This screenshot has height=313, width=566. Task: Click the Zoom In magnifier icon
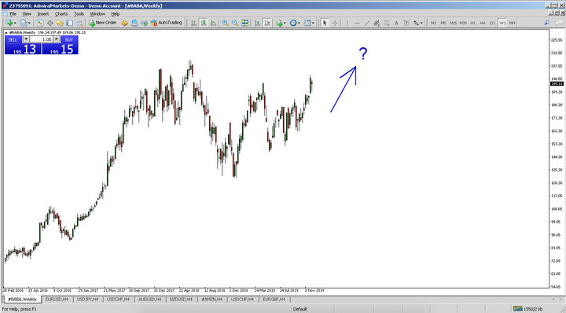coord(225,23)
